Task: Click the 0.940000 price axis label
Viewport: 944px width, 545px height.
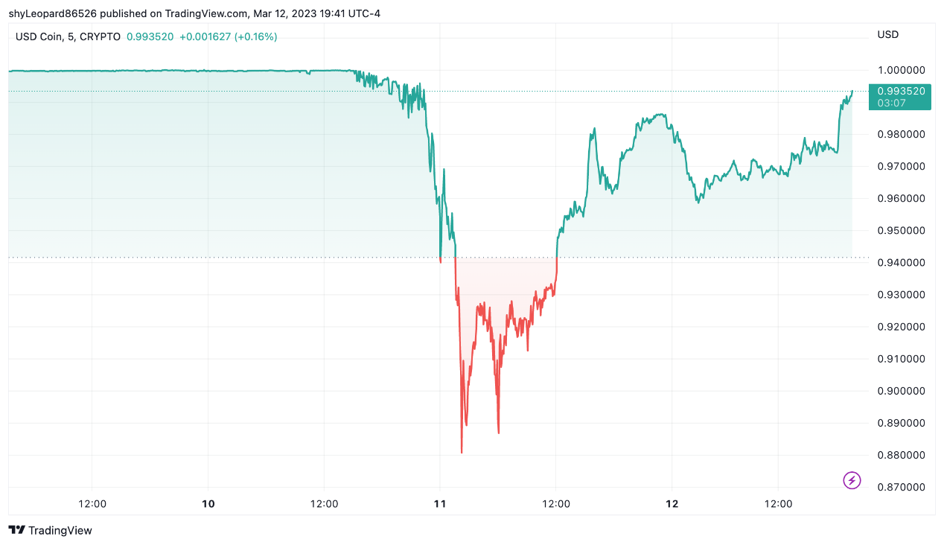Action: (901, 262)
